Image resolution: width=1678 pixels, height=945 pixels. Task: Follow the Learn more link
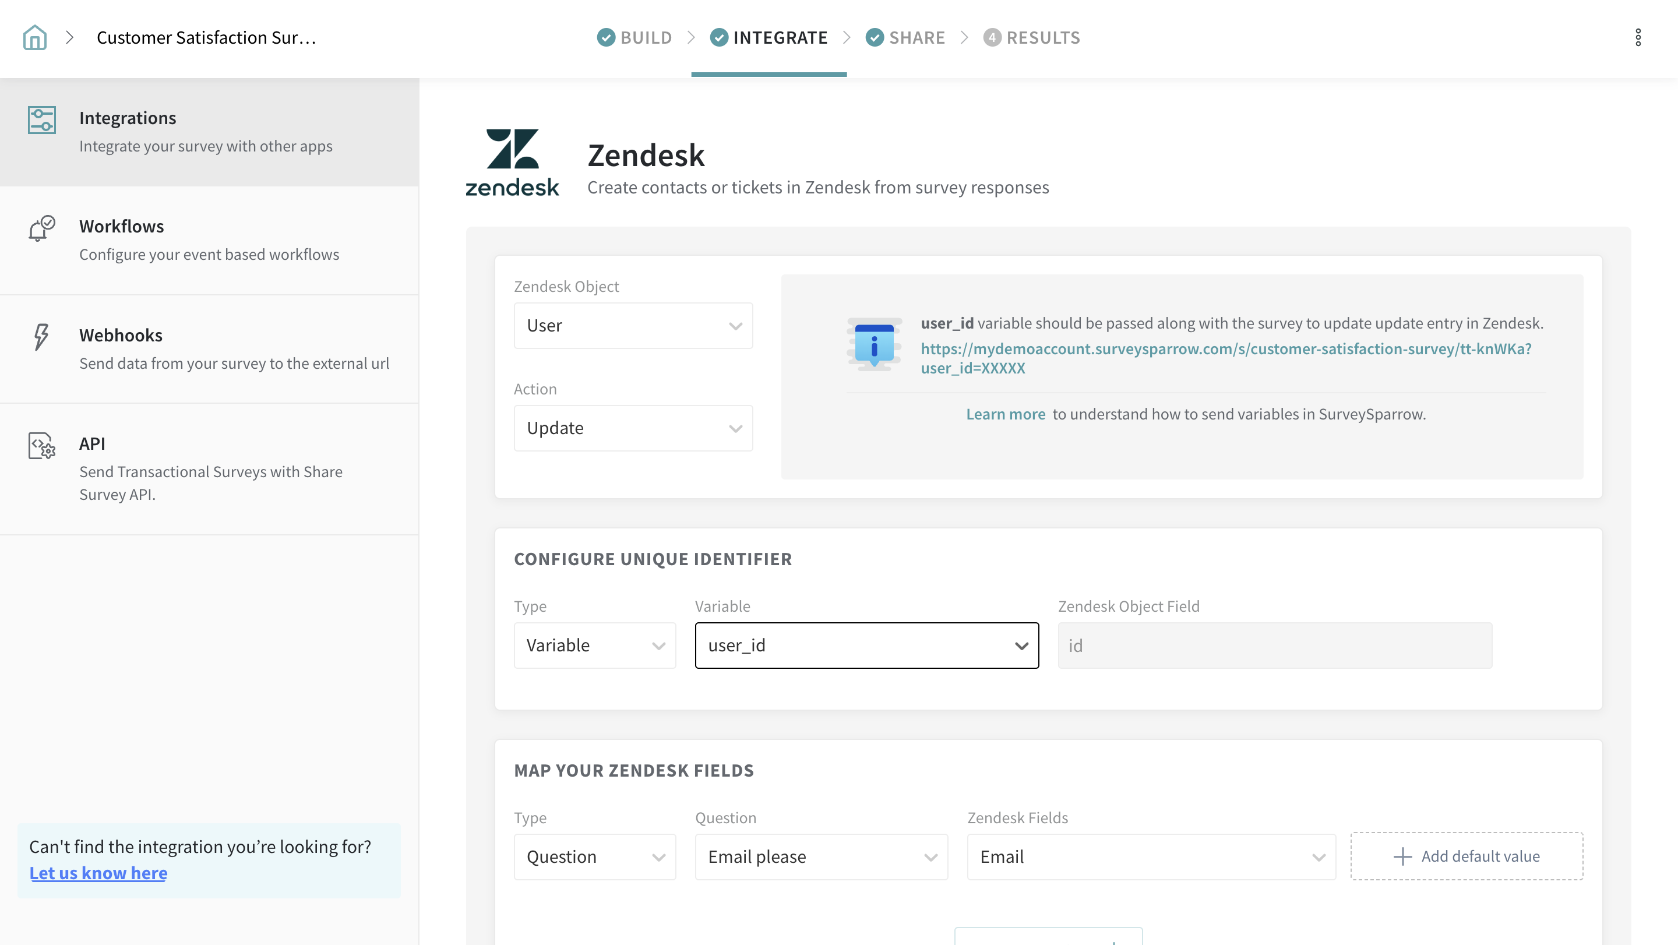[1005, 414]
